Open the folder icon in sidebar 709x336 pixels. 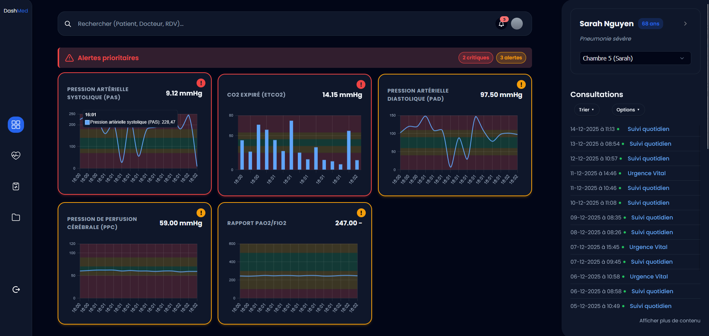tap(16, 217)
